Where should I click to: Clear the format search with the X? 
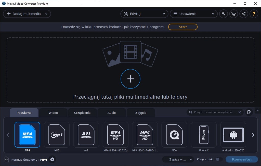click(x=240, y=112)
